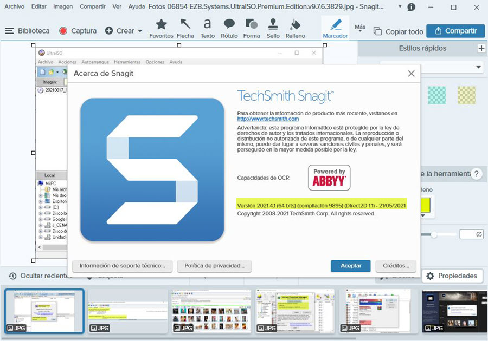Open the Imagen menu
This screenshot has width=488, height=341.
(x=63, y=6)
